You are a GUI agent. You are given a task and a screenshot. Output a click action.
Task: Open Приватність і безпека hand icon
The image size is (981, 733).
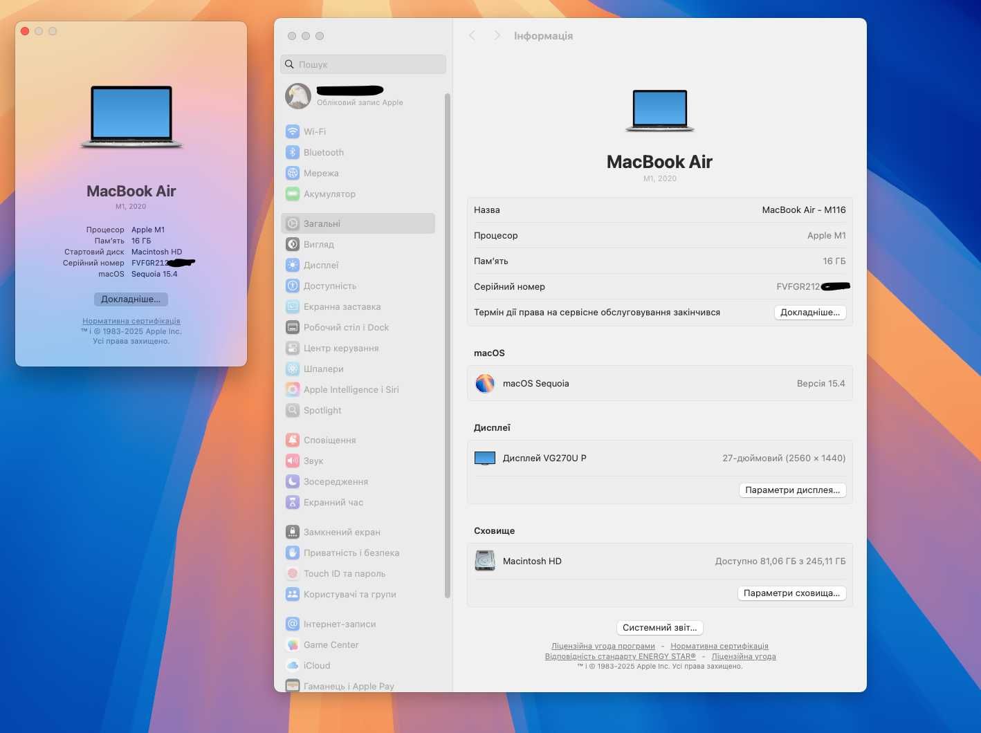(x=293, y=553)
